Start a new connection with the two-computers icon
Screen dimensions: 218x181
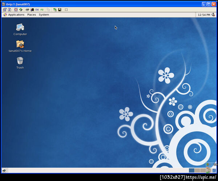[x=55, y=10]
